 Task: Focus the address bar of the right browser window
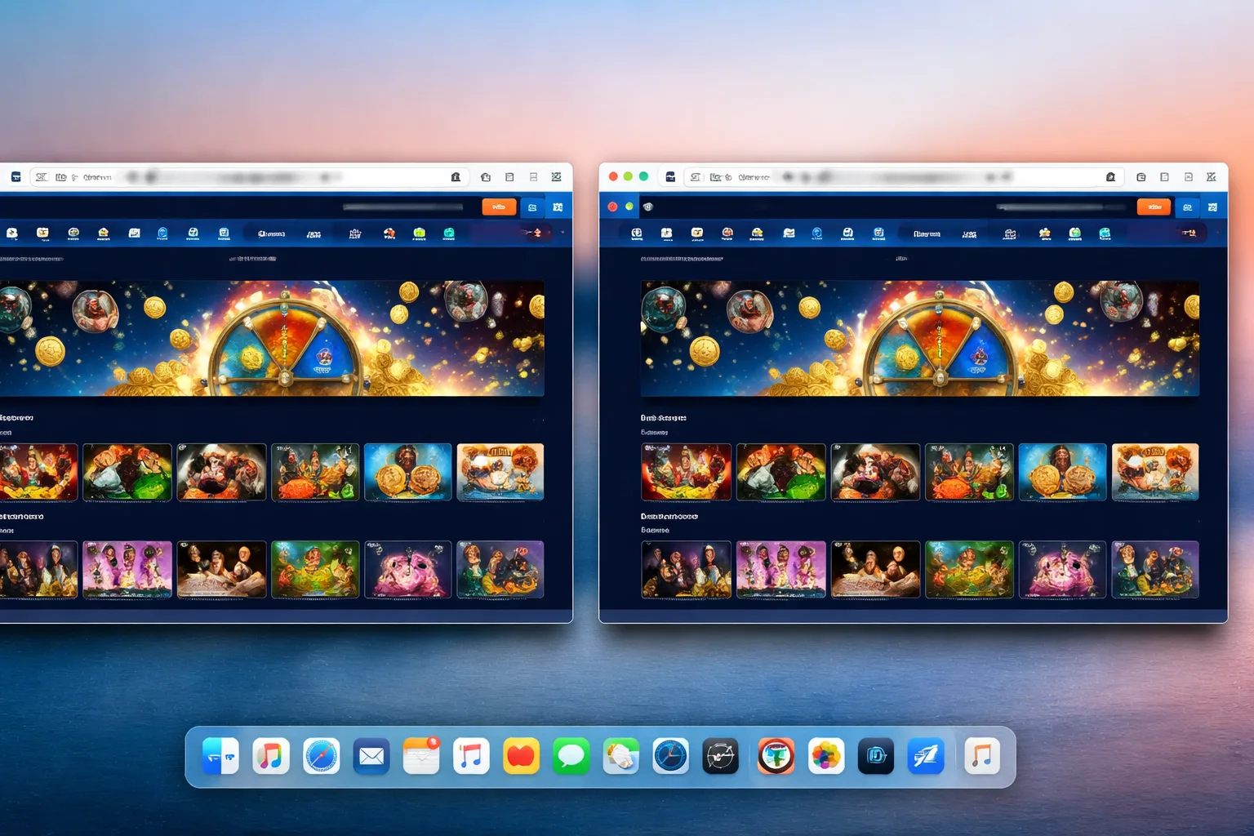click(902, 176)
